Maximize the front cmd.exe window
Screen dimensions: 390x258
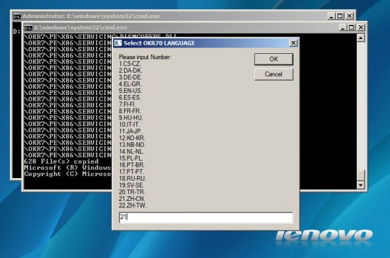(x=352, y=27)
